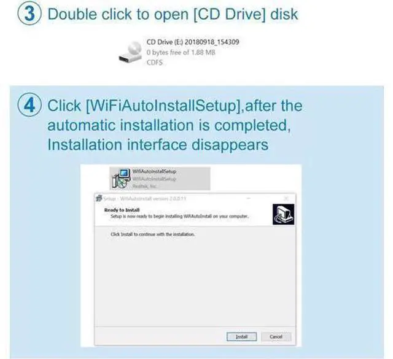
Task: Click the setup wizard computer icon
Action: tap(284, 214)
